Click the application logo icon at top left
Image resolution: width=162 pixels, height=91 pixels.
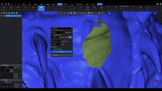(2, 4)
